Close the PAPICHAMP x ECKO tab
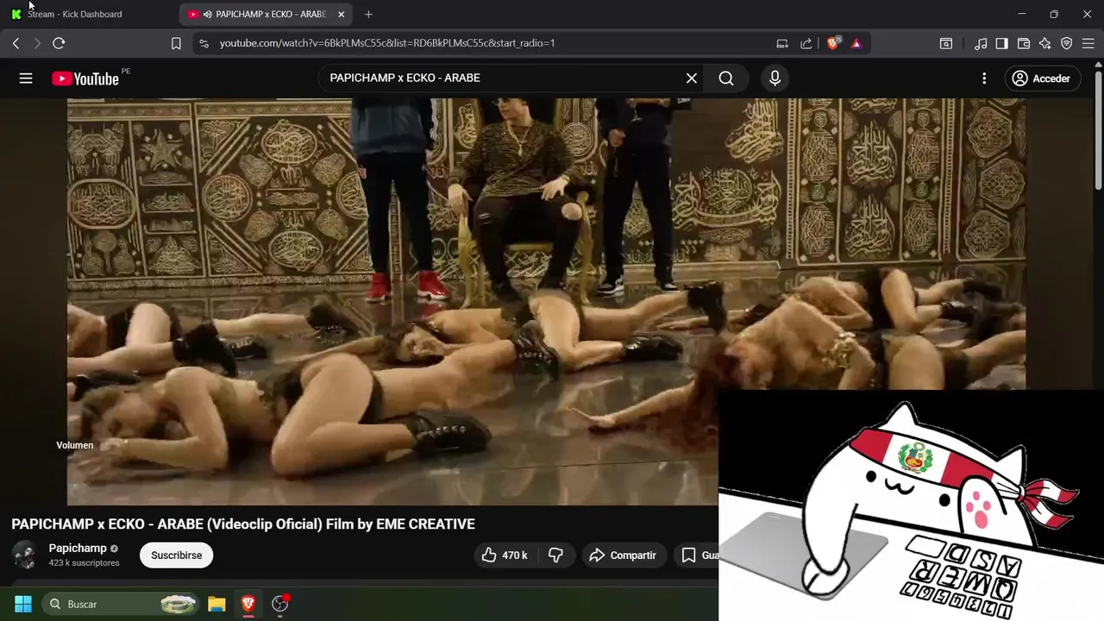The width and height of the screenshot is (1104, 621). coord(341,14)
